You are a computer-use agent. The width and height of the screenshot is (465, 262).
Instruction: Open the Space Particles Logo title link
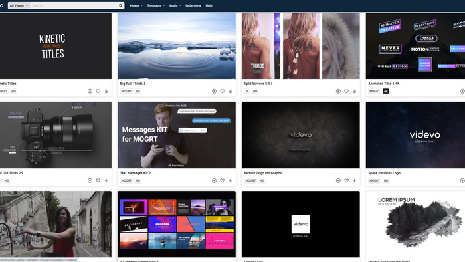point(384,173)
